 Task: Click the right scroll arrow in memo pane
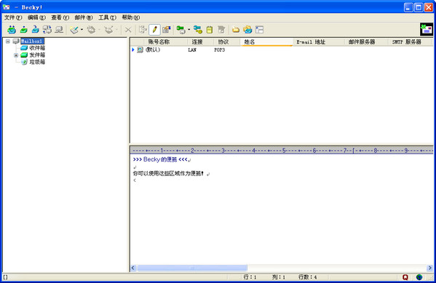click(x=429, y=268)
